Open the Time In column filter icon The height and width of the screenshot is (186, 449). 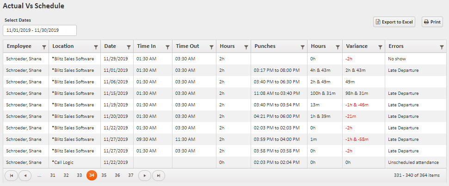point(168,47)
